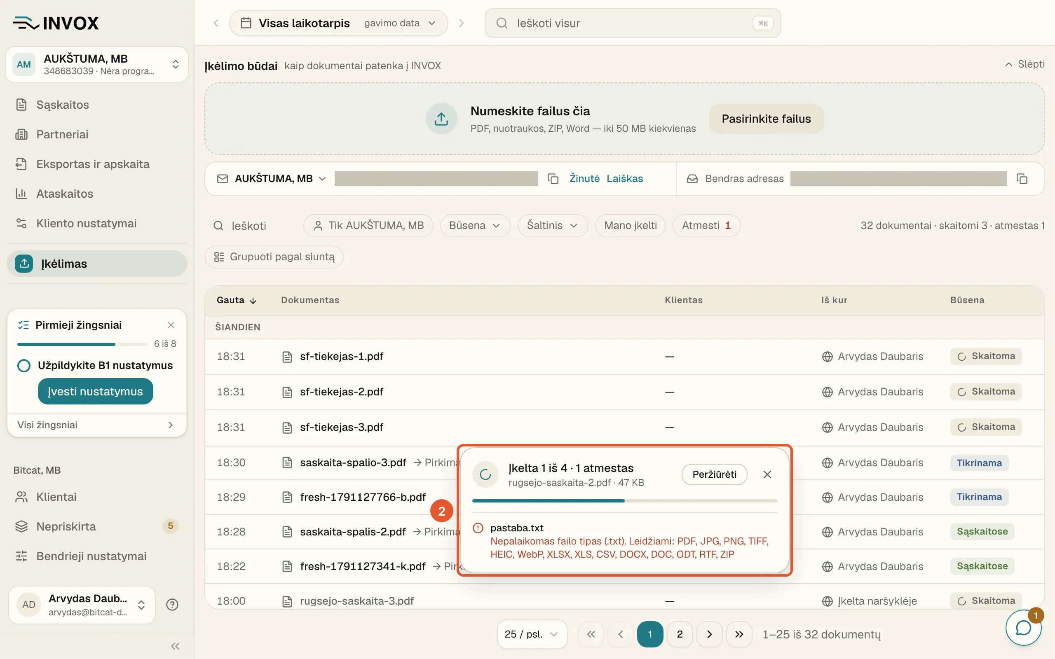Copy the Bendras adresas address

pyautogui.click(x=1022, y=179)
